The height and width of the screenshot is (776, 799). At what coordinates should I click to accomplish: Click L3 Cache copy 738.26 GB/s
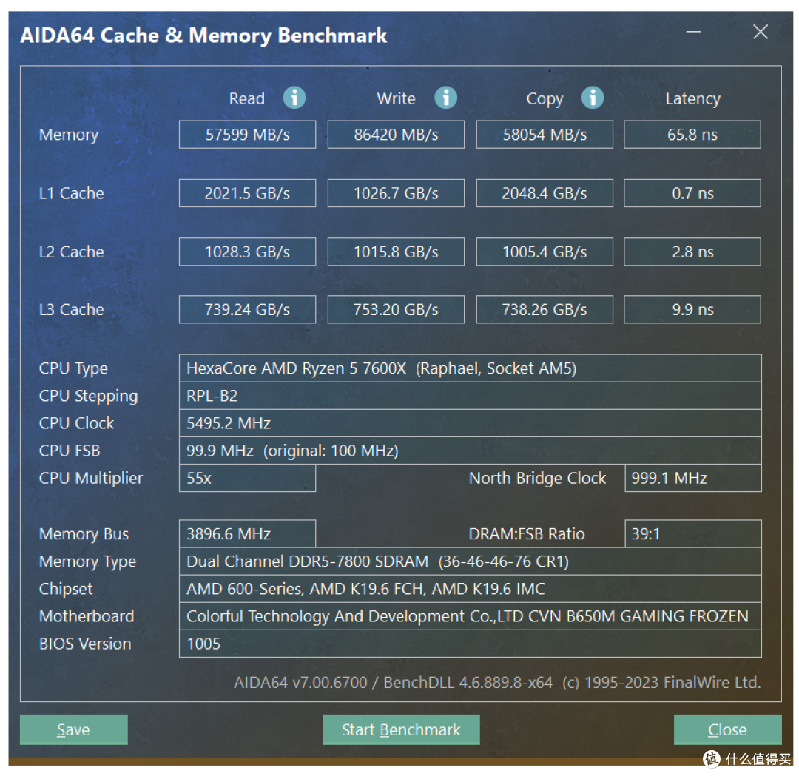coord(545,309)
